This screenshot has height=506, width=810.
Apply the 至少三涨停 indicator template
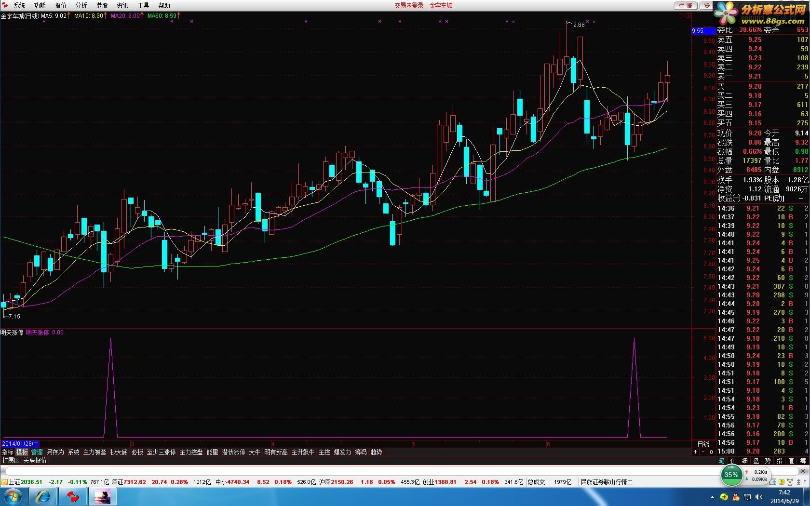(x=162, y=452)
